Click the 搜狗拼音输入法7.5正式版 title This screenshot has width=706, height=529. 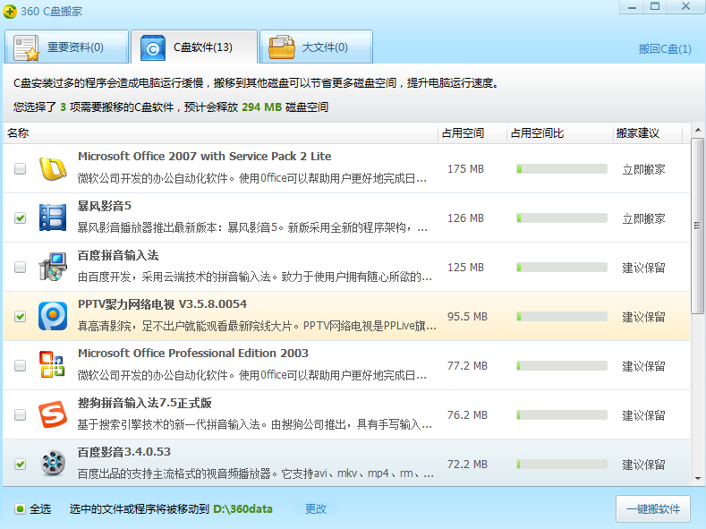click(145, 403)
